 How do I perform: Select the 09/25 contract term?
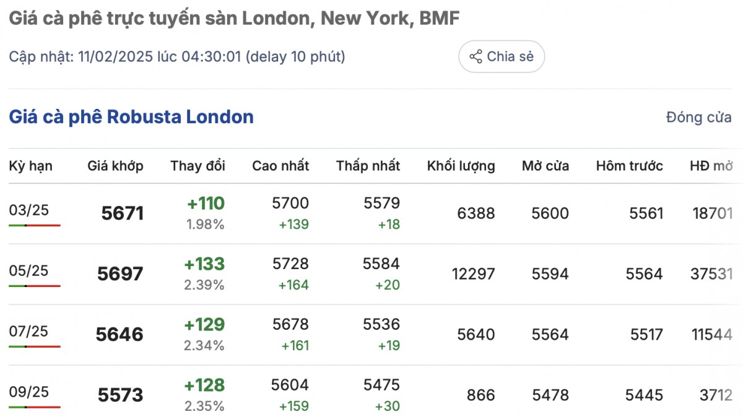[28, 392]
